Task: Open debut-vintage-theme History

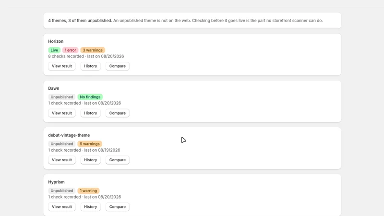Action: coord(91,160)
